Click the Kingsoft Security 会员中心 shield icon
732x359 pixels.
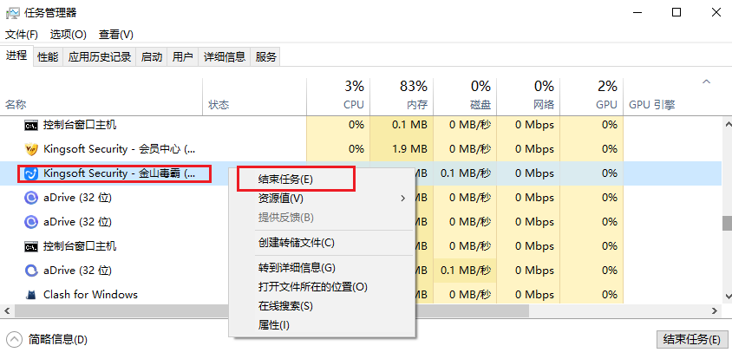click(31, 149)
